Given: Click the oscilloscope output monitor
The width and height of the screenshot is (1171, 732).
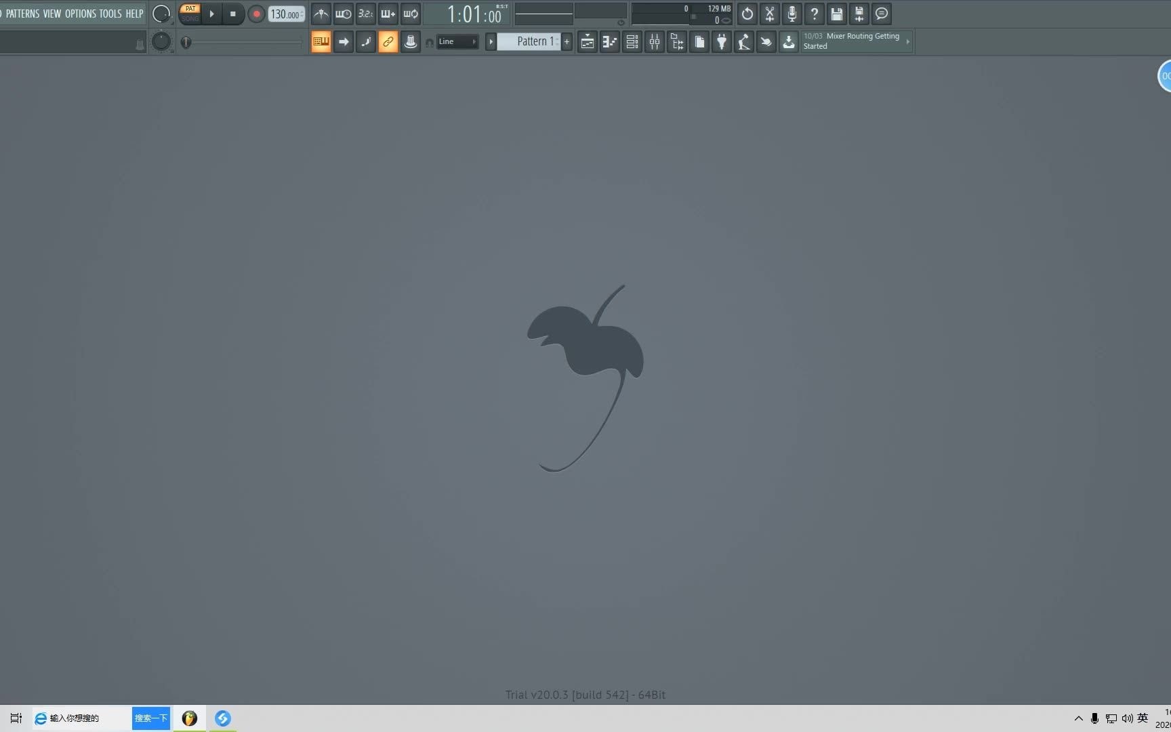Looking at the screenshot, I should pos(544,14).
